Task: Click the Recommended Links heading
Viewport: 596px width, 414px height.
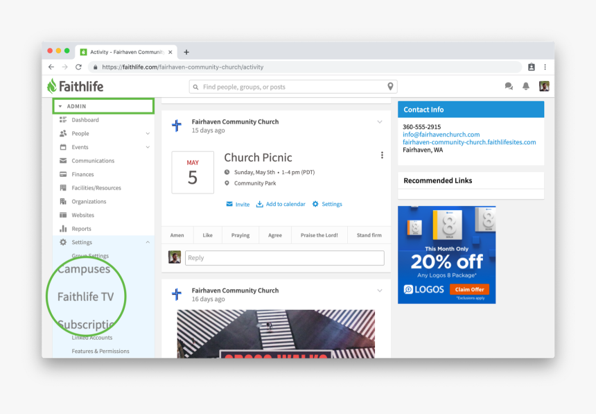Action: coord(438,180)
